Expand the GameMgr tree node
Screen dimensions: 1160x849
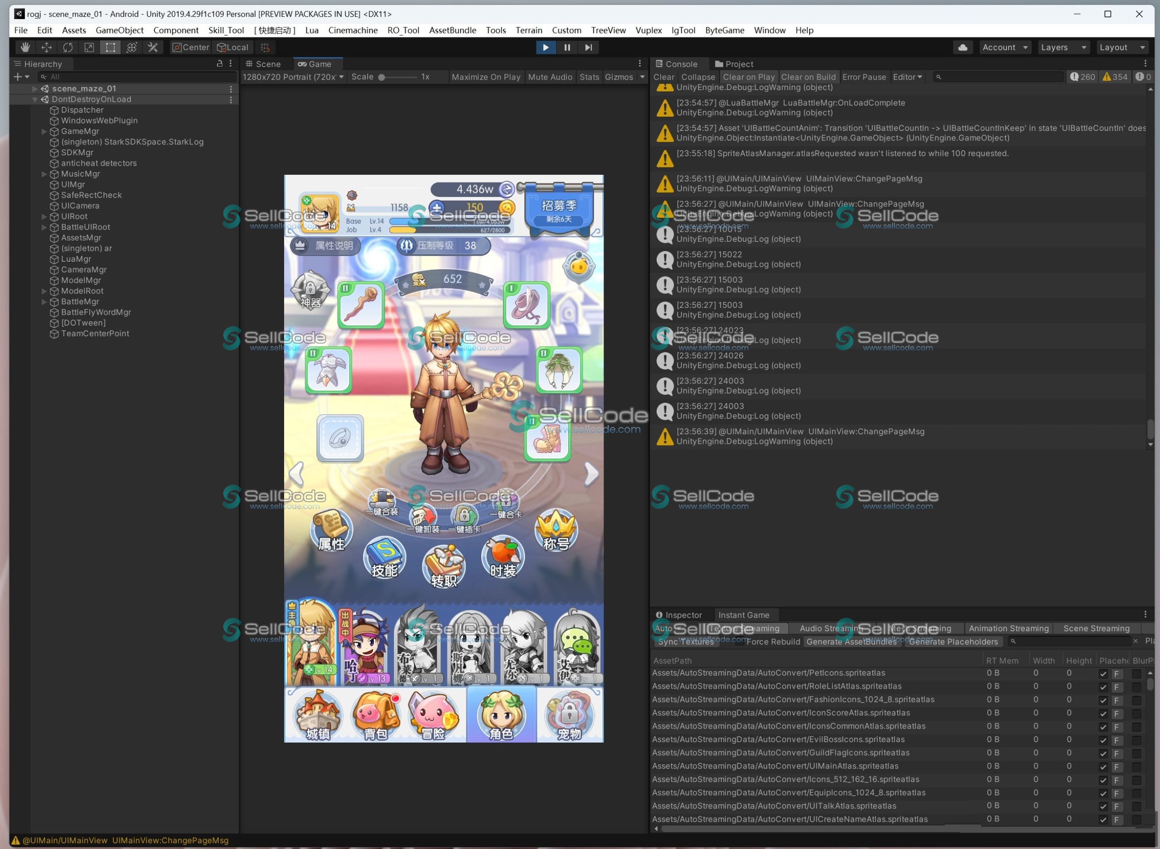click(x=44, y=131)
